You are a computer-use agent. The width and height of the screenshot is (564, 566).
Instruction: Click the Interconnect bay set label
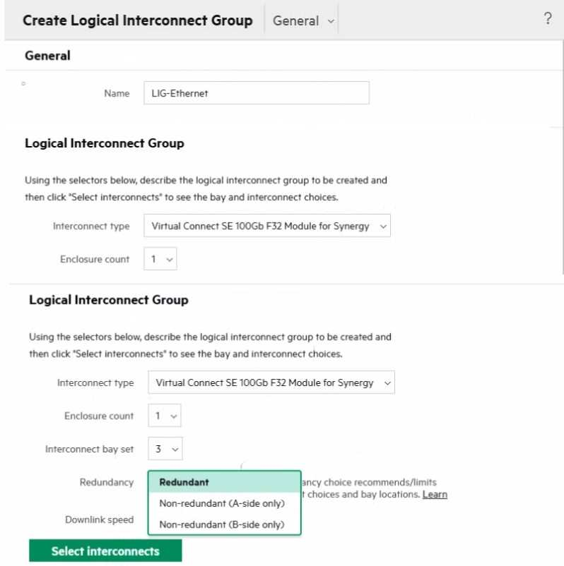pyautogui.click(x=89, y=449)
